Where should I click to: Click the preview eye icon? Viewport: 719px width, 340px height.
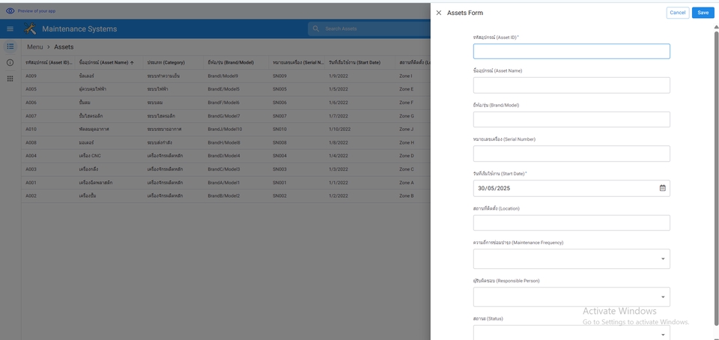[x=10, y=11]
